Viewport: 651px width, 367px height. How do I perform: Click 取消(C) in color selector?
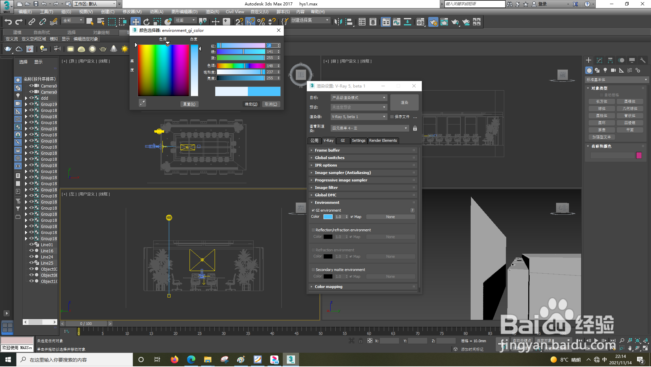tap(271, 104)
